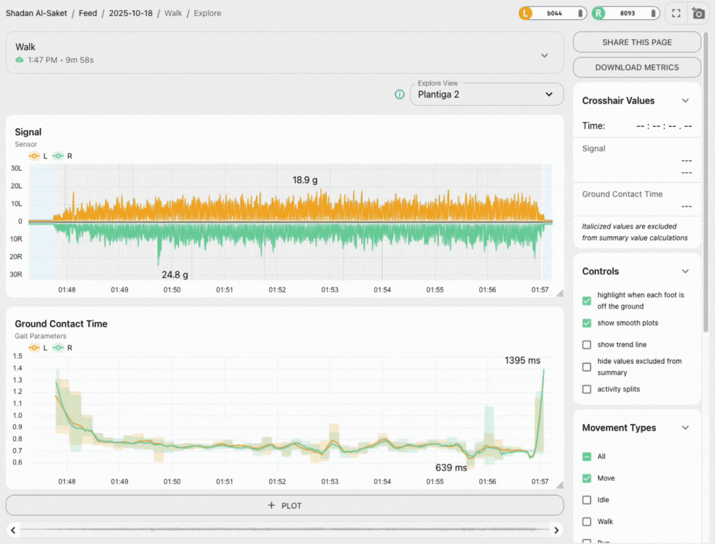Check the activity splits option

(587, 389)
